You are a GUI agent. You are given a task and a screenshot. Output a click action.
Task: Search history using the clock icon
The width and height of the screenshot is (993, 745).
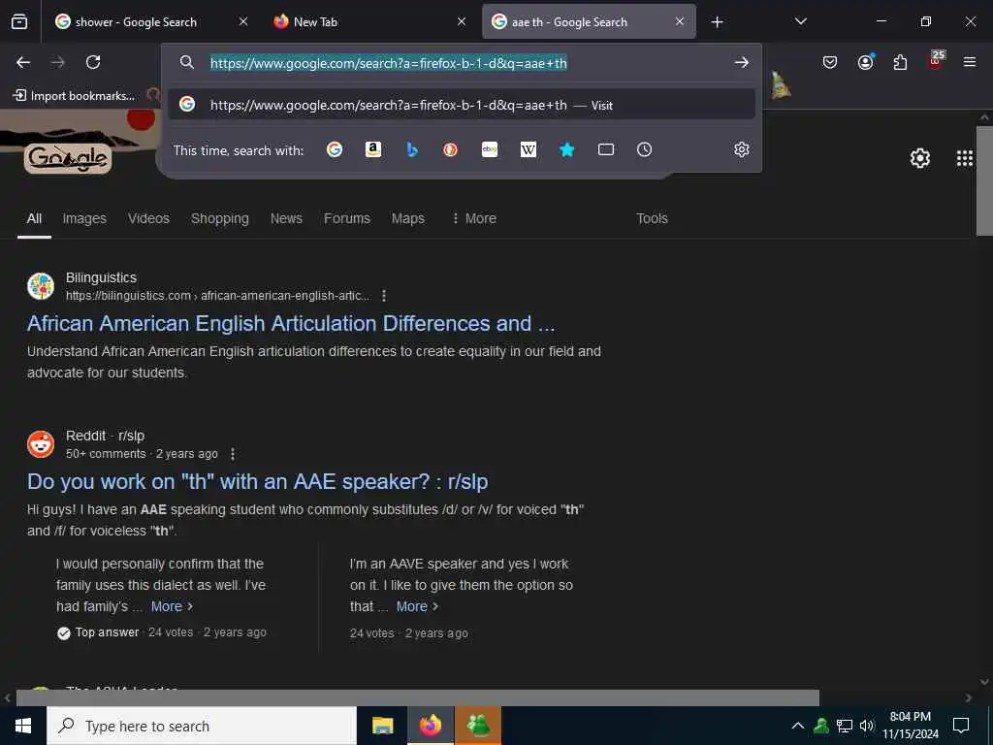point(644,149)
